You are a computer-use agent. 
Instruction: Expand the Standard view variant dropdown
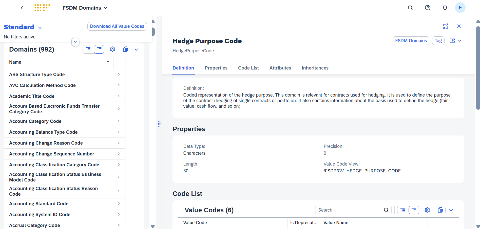point(40,28)
